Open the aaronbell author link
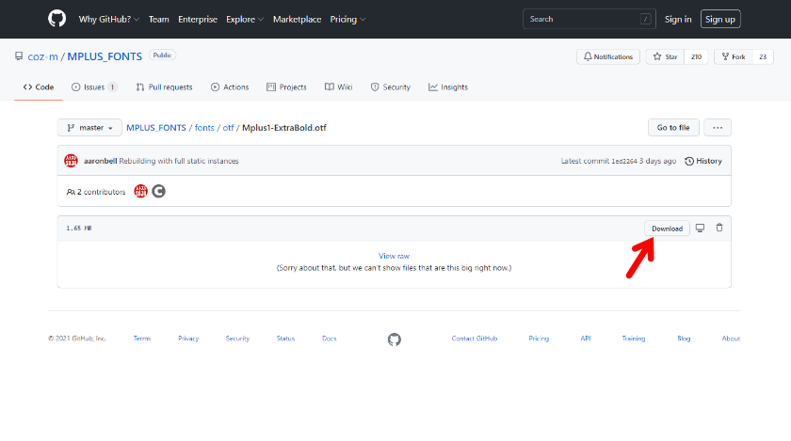791x441 pixels. coord(100,161)
